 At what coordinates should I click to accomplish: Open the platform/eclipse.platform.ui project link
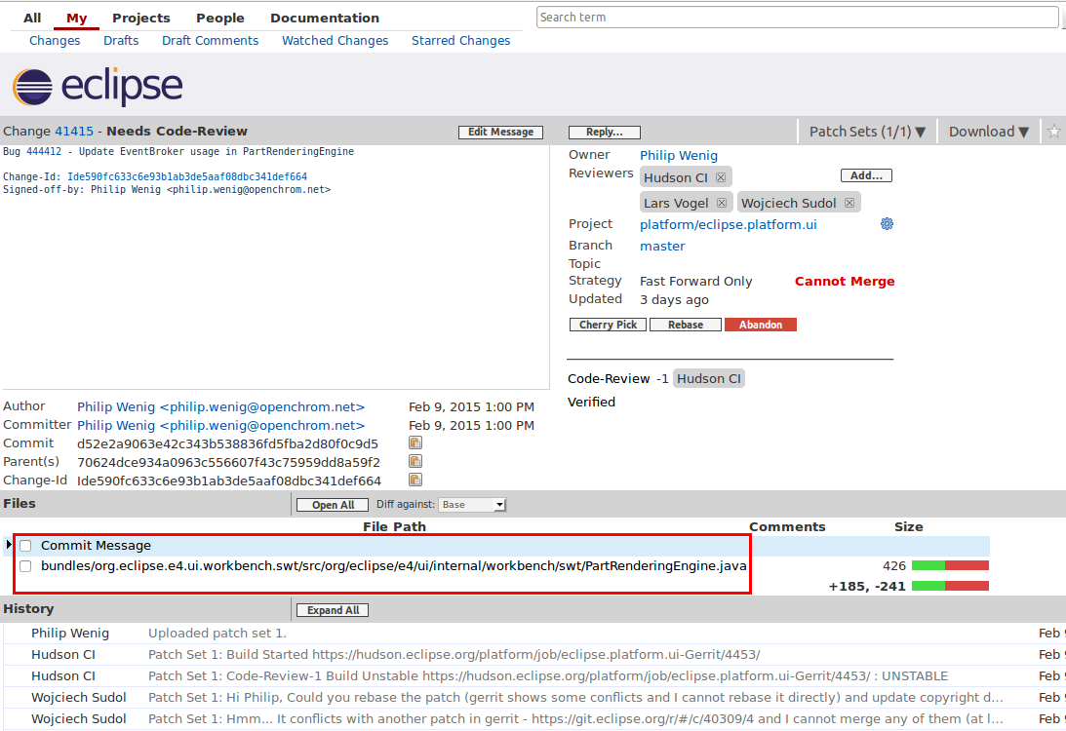click(729, 225)
